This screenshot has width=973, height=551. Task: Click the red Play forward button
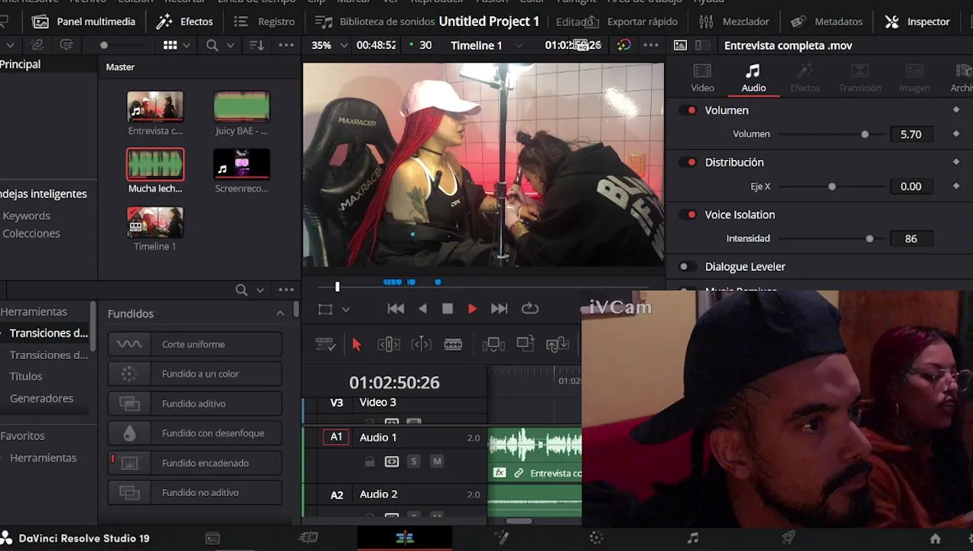472,308
